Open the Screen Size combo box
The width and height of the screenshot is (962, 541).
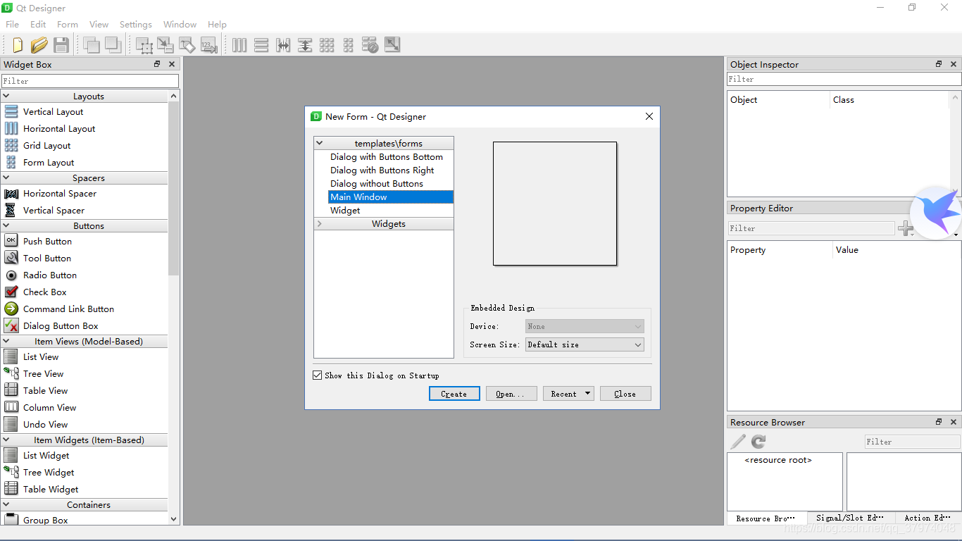click(x=585, y=344)
